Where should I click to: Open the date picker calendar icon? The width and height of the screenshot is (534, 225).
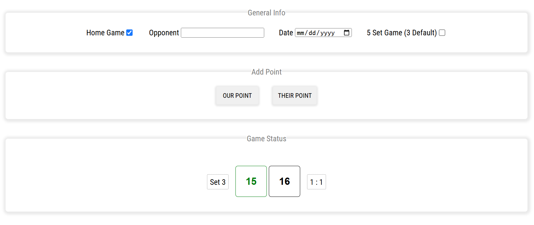pos(347,33)
